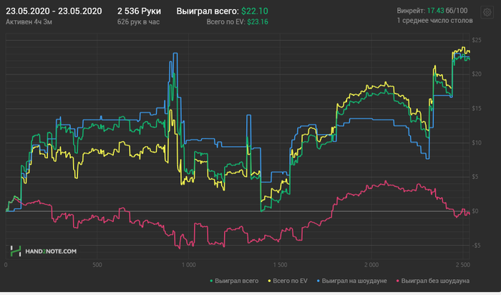Click the $5 y-axis label
The image size is (501, 295).
point(475,177)
